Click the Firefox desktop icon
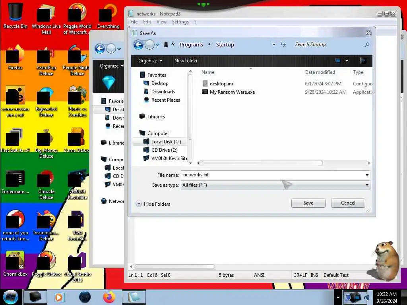This screenshot has width=407, height=305. click(x=16, y=57)
